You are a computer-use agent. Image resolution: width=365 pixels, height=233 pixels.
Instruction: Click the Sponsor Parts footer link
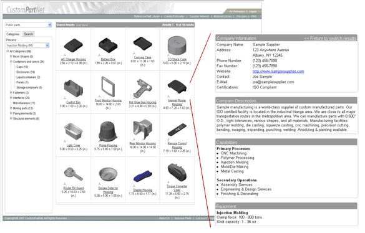183,218
